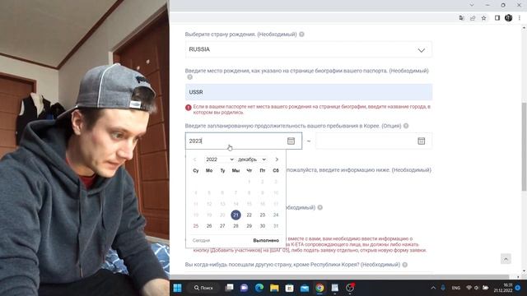527x296 pixels.
Task: Click help icon next to planned stay duration label
Action: [x=406, y=126]
